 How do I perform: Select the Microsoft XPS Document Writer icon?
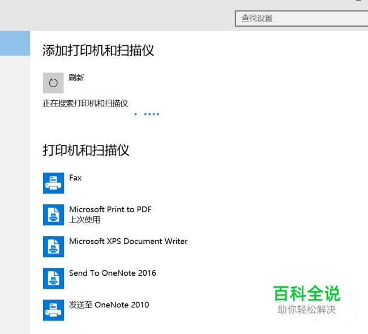(x=54, y=246)
